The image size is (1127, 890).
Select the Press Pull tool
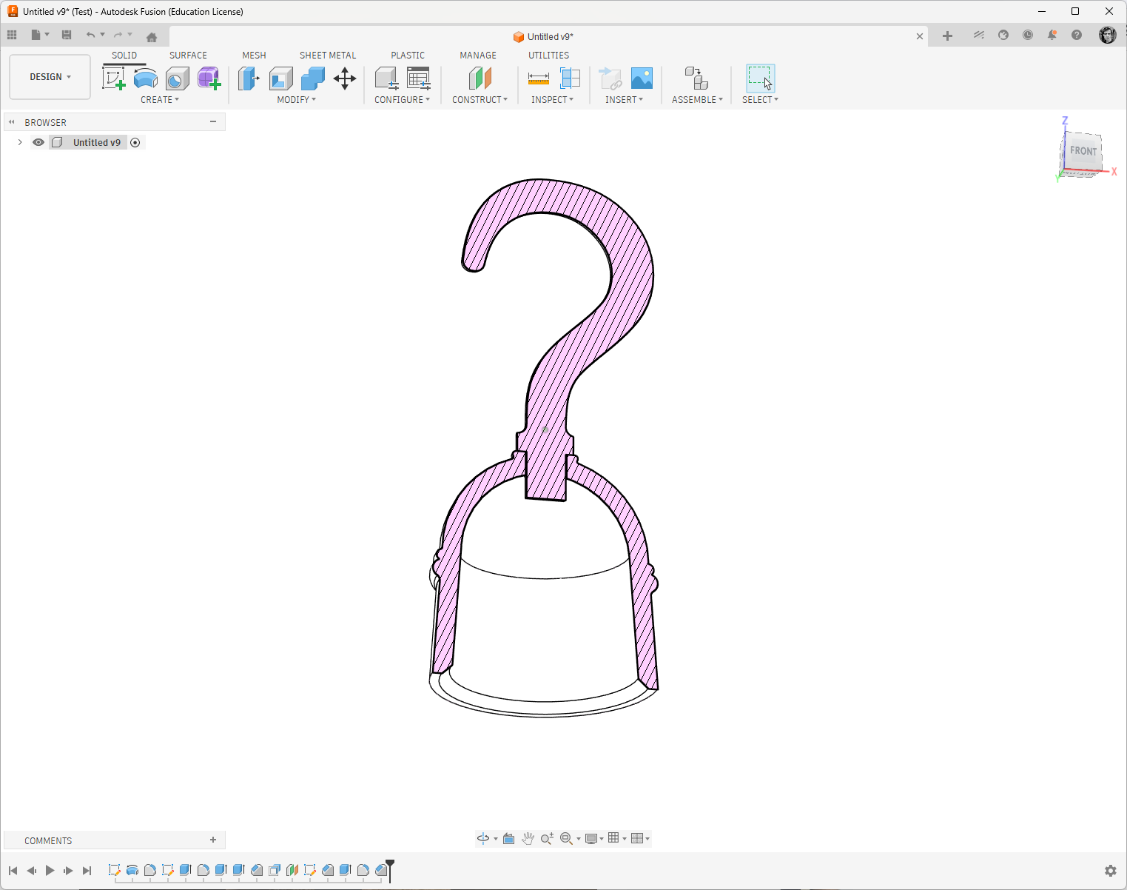point(249,78)
